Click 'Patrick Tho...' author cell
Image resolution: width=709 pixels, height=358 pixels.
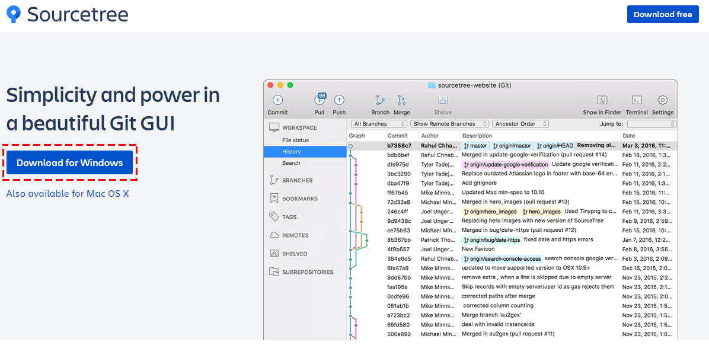[437, 240]
